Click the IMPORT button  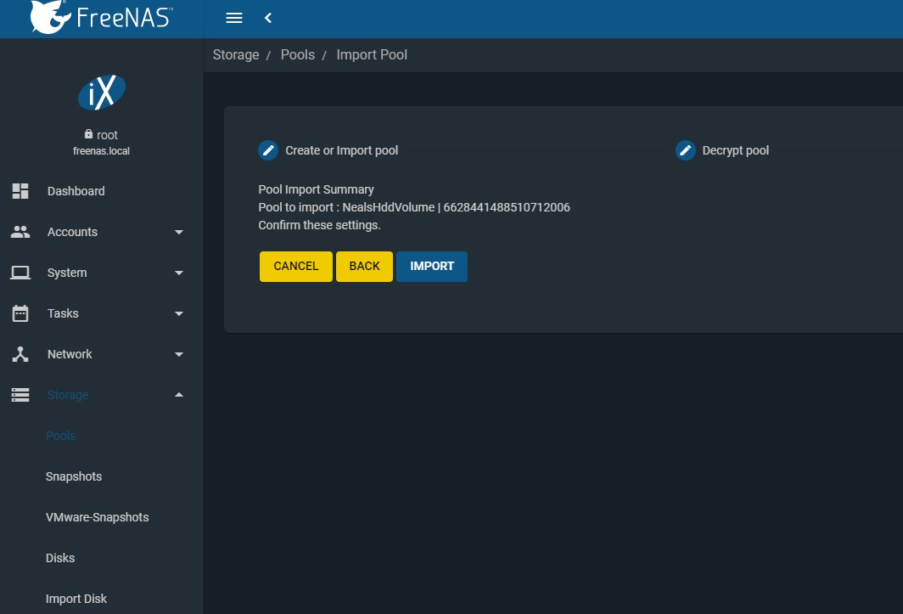[432, 267]
